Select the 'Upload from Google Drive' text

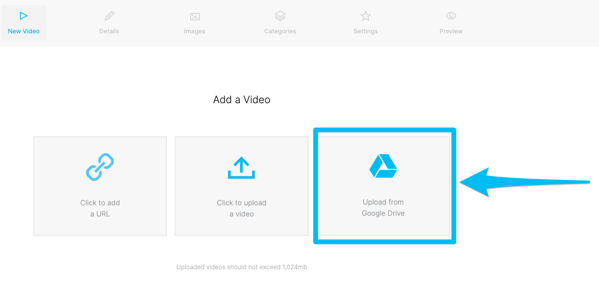tap(383, 208)
